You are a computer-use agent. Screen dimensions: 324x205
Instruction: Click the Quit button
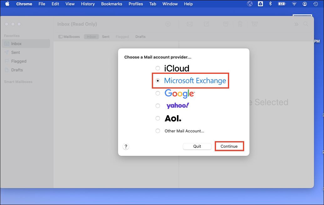(197, 146)
